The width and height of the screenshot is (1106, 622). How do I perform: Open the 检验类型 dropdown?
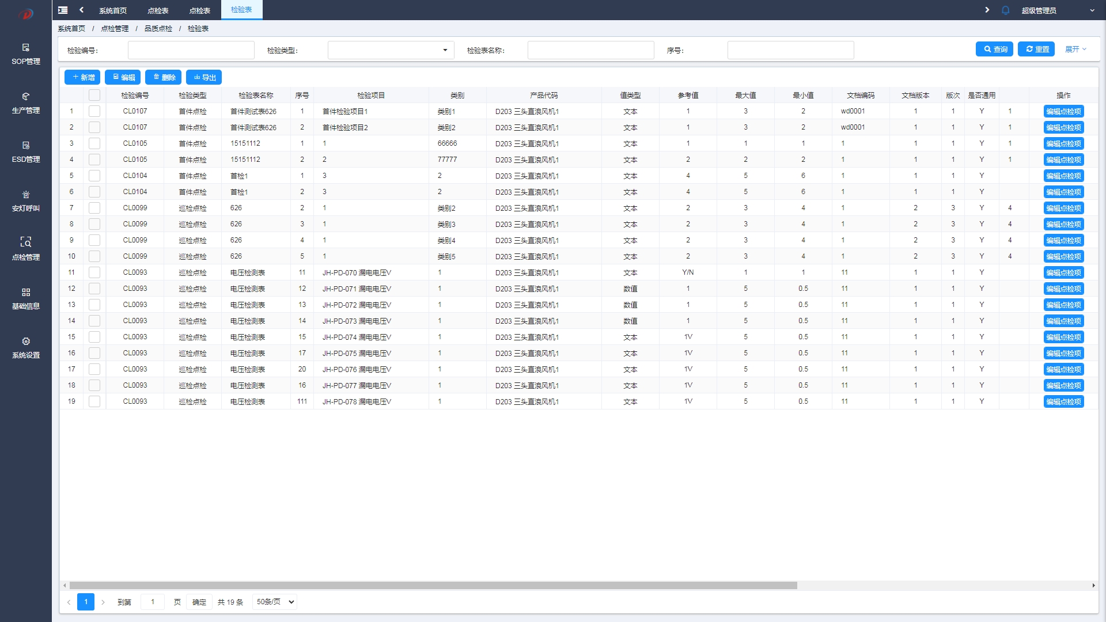point(391,50)
